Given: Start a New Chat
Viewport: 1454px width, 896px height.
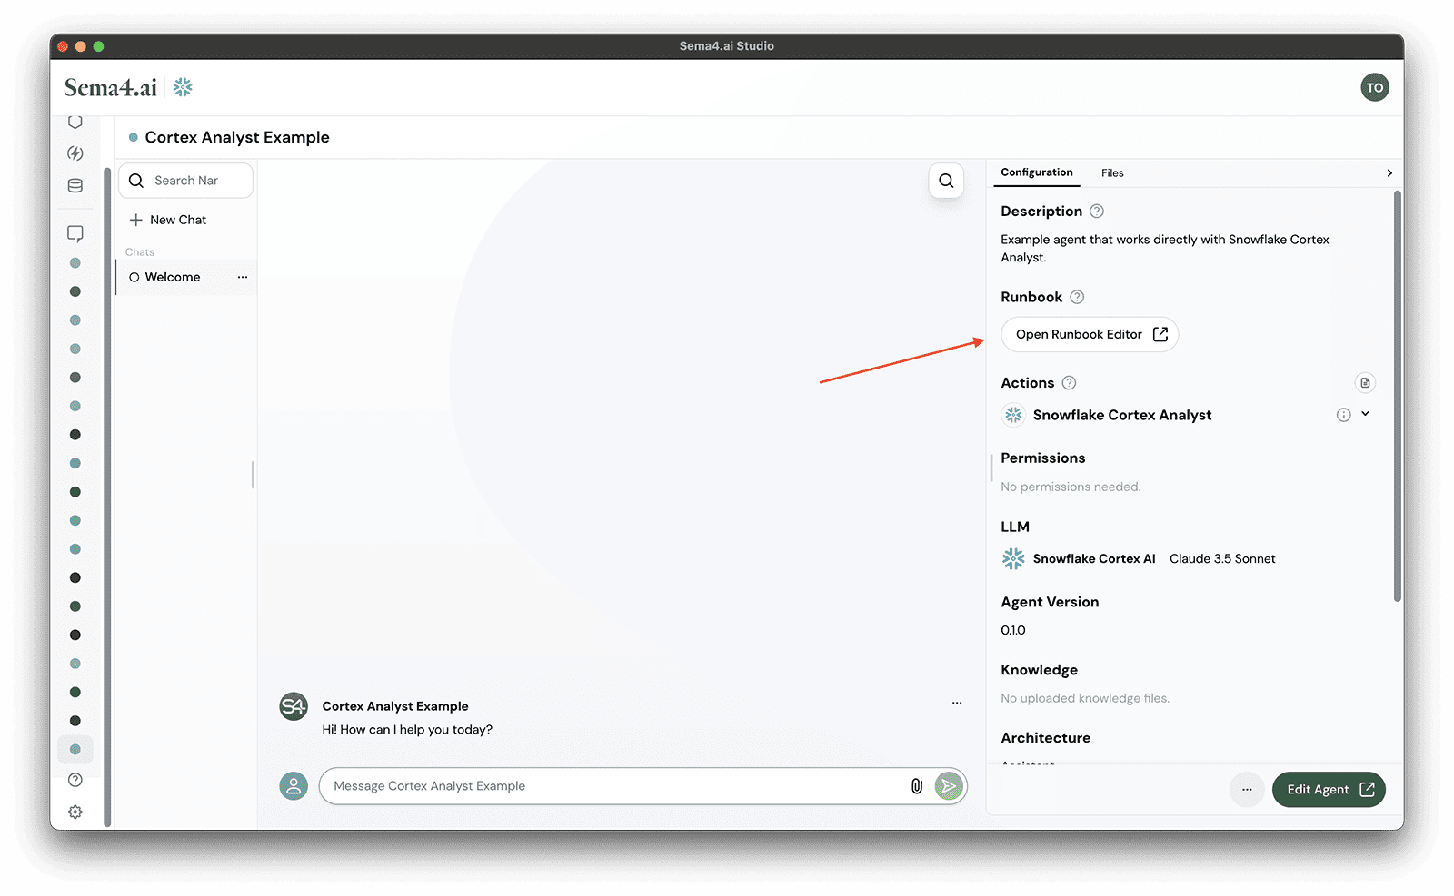Looking at the screenshot, I should click(x=168, y=220).
